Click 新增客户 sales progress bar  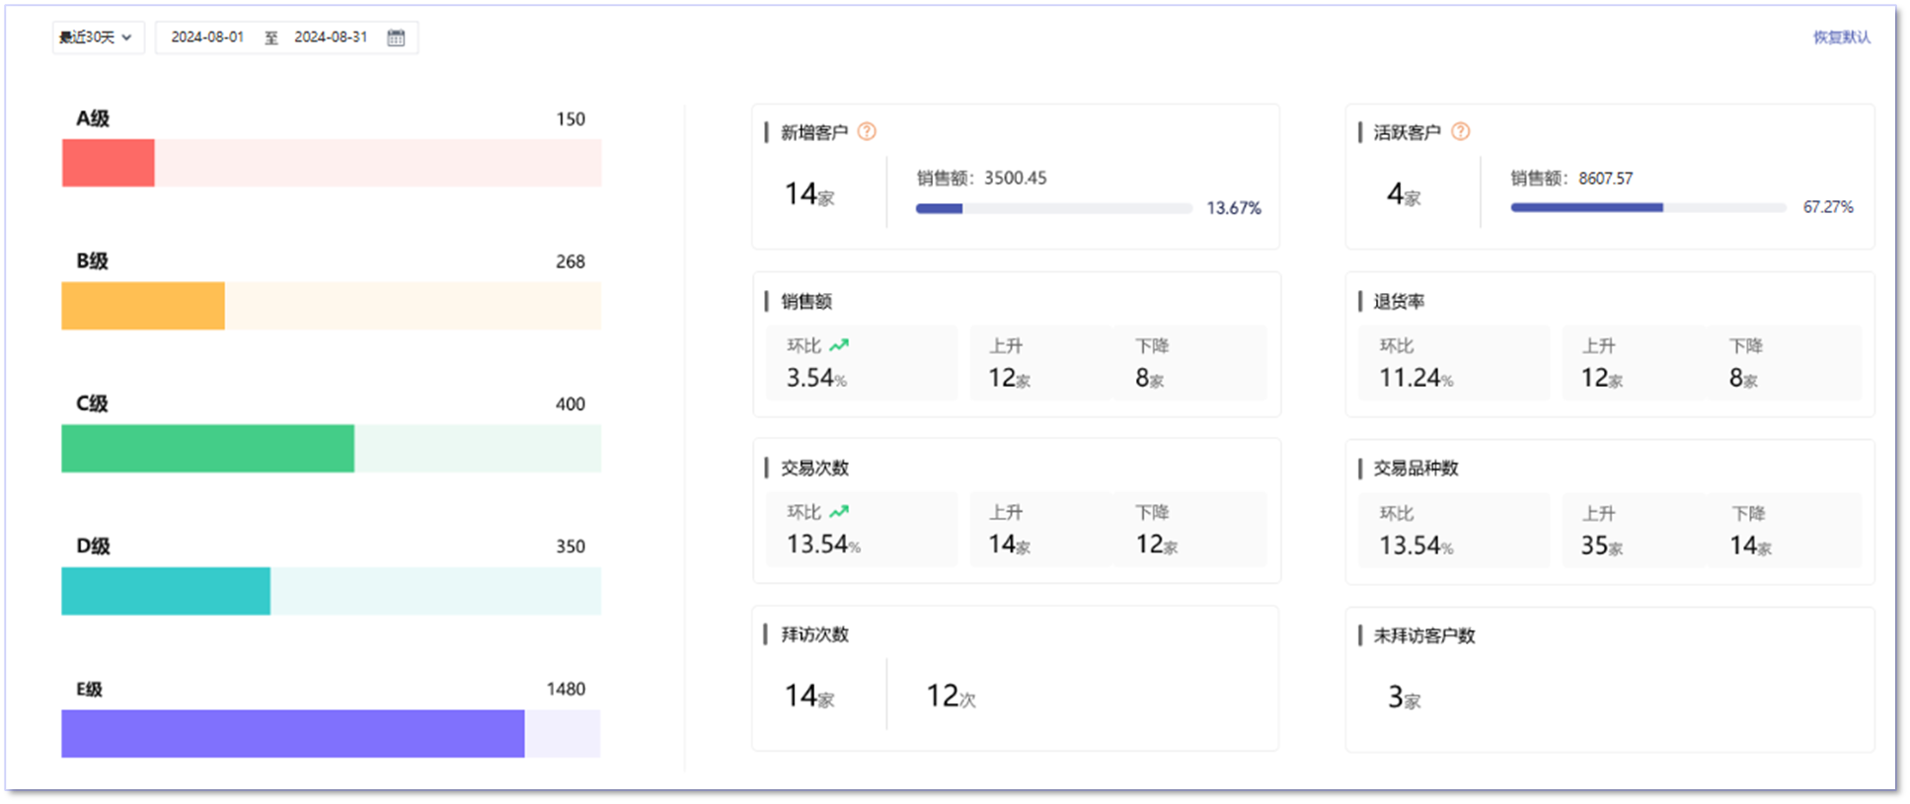coord(1053,208)
